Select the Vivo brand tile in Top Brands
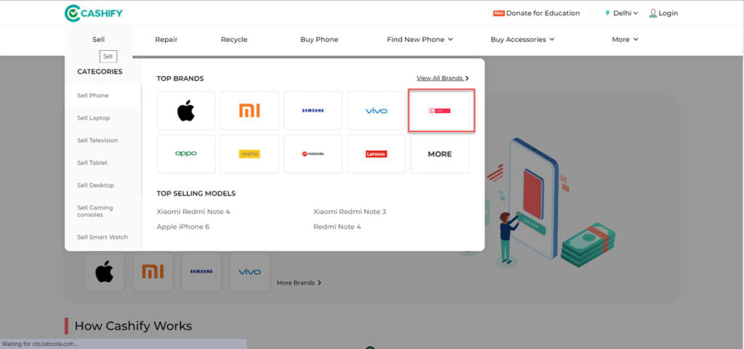 pyautogui.click(x=376, y=111)
